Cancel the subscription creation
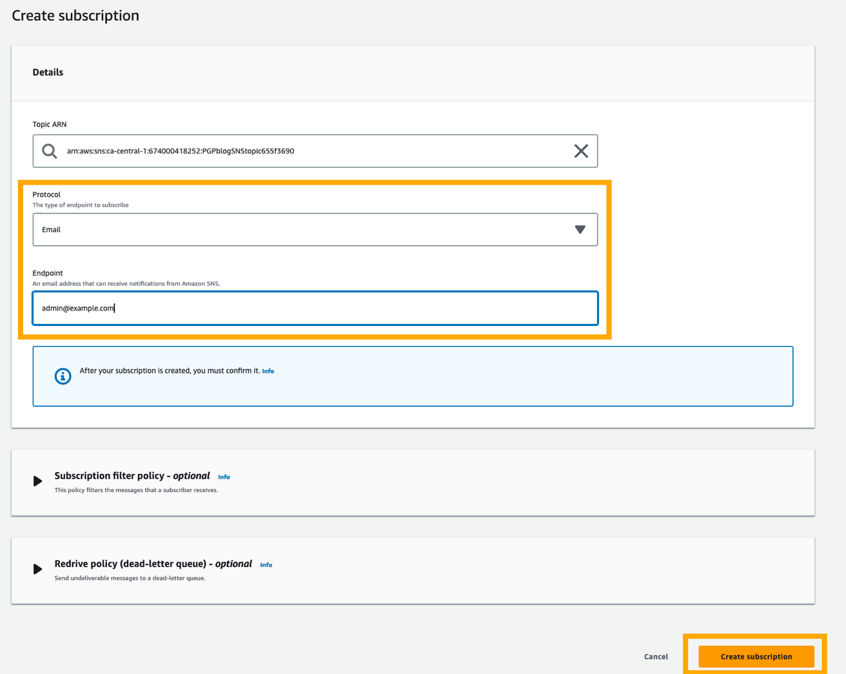846x674 pixels. tap(655, 657)
